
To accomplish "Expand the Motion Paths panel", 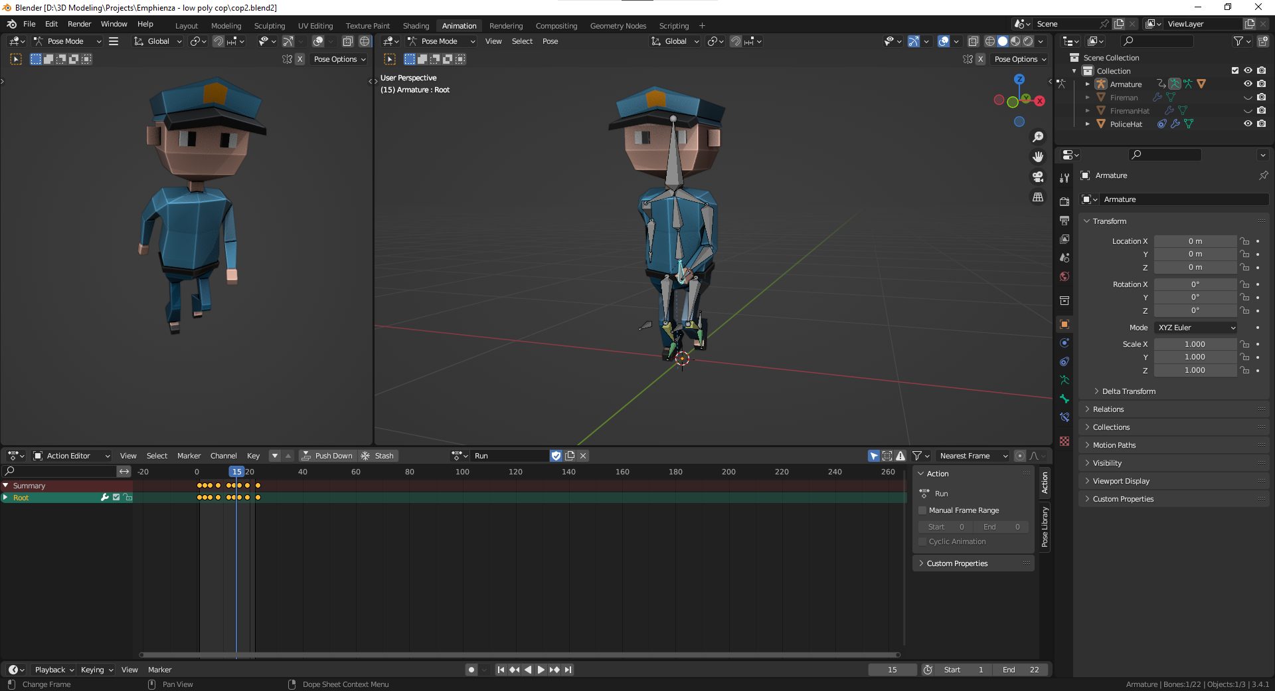I will [x=1114, y=445].
